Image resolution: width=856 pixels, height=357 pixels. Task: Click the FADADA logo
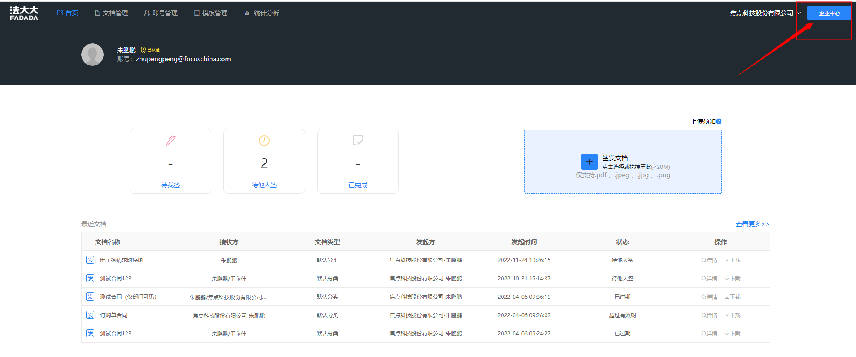[x=24, y=13]
